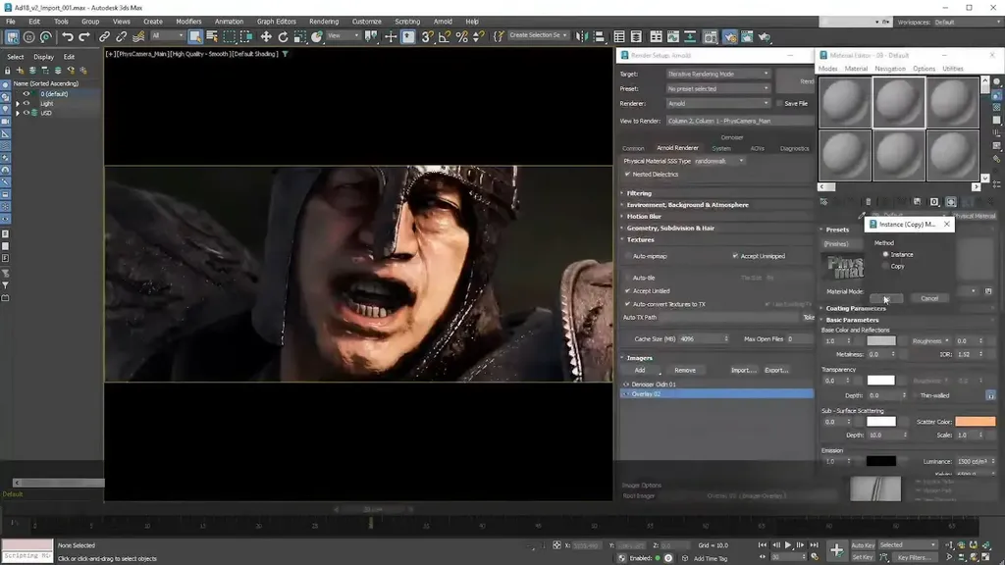Image resolution: width=1005 pixels, height=565 pixels.
Task: Open the Arnold menu
Action: (443, 22)
